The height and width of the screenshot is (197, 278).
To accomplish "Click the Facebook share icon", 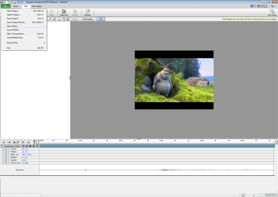I will (252, 6).
